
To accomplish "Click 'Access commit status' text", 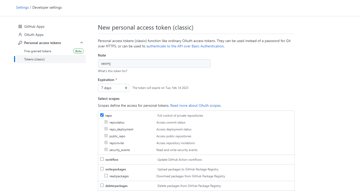I will [171, 122].
